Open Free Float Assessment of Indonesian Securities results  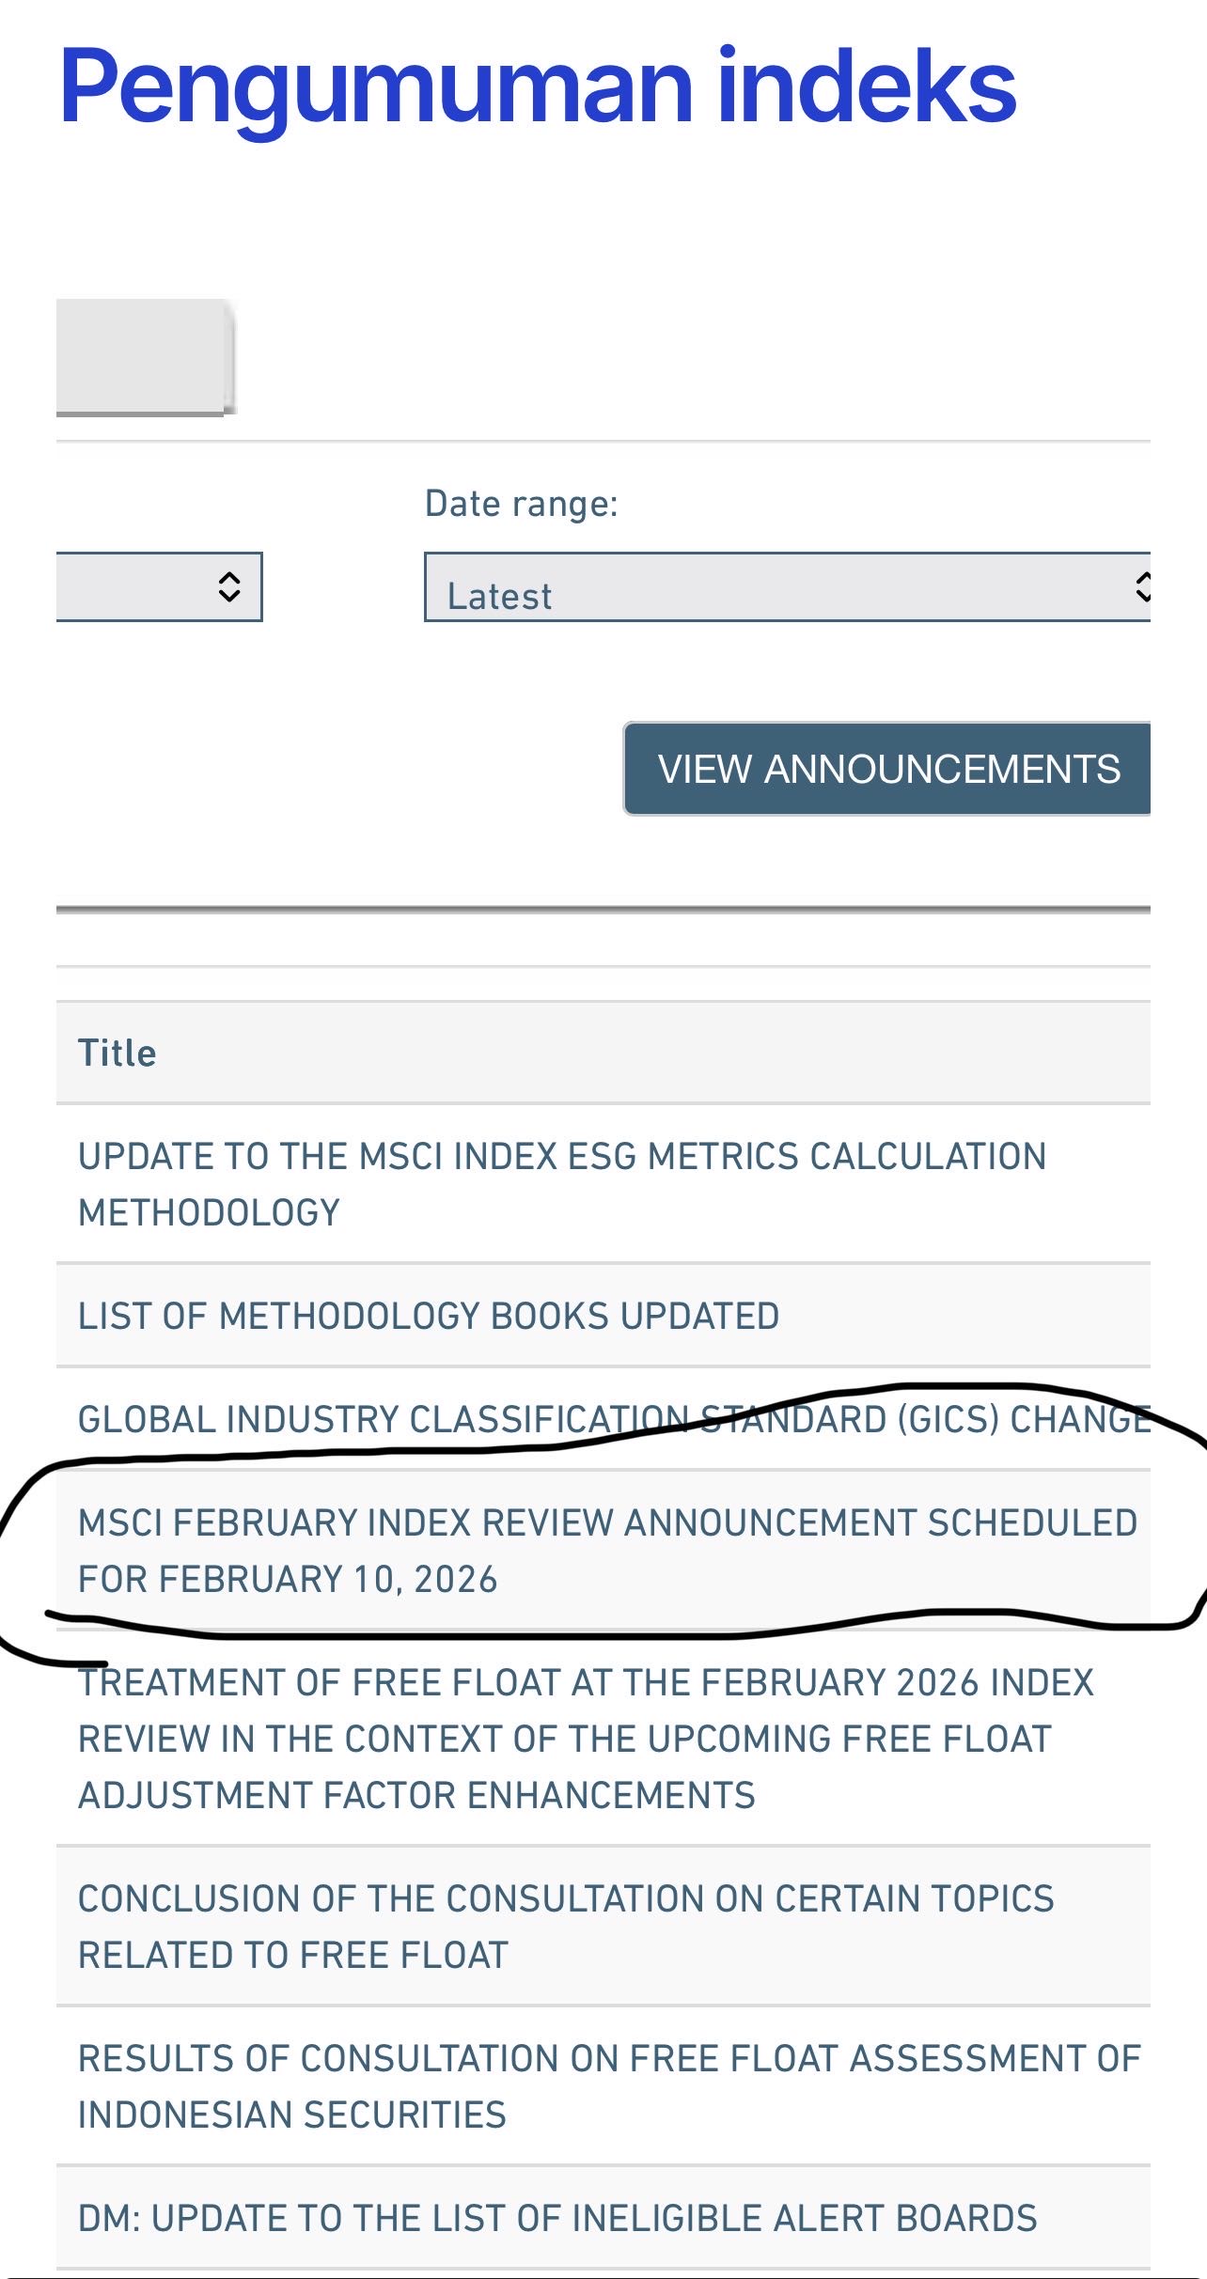pyautogui.click(x=609, y=2086)
